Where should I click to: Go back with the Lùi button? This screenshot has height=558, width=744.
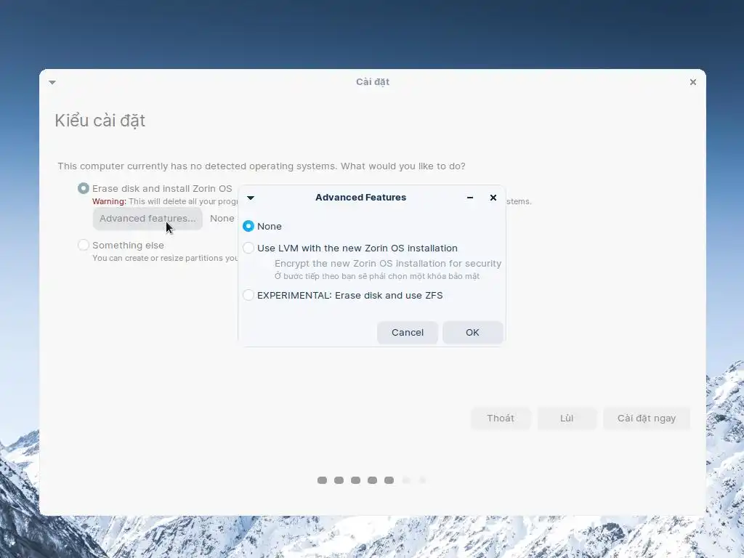[x=567, y=418]
